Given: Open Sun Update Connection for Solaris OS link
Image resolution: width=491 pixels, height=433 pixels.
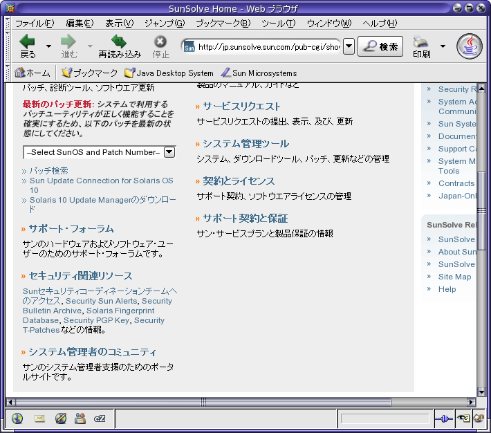Looking at the screenshot, I should (x=101, y=185).
